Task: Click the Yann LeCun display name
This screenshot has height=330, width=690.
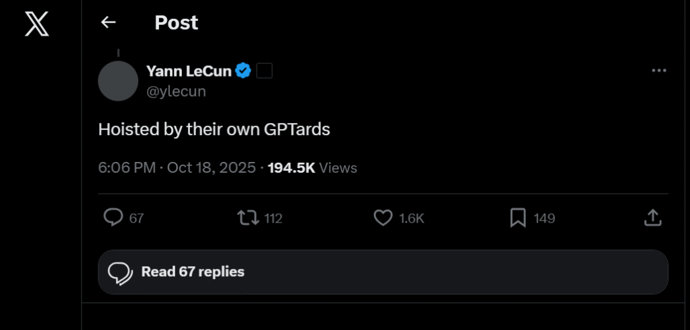Action: (189, 71)
